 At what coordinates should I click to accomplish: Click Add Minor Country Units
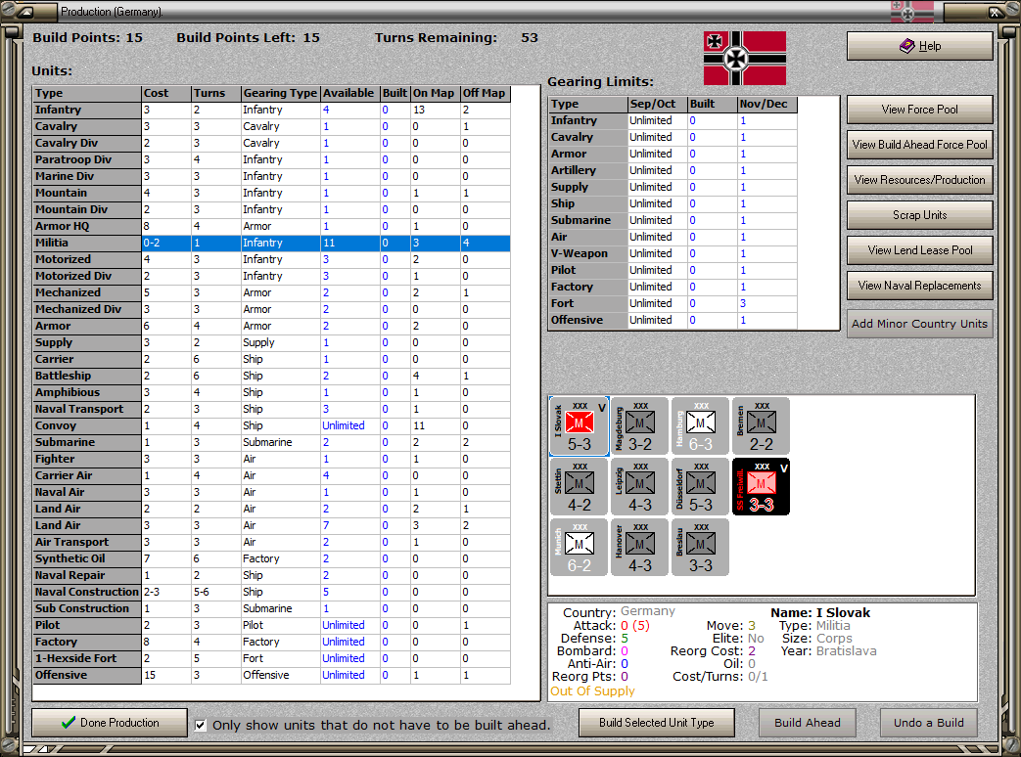[919, 324]
